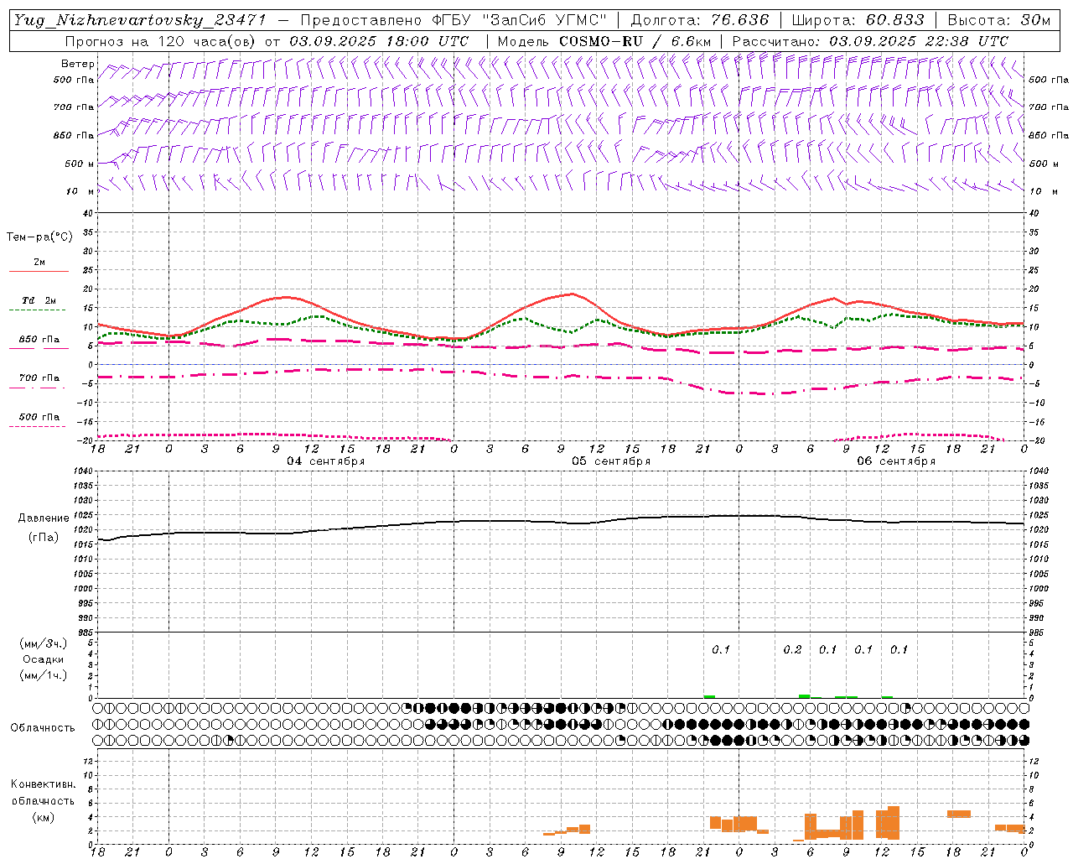Click the '(гПа)' unit label under Давление
The width and height of the screenshot is (1073, 859).
pyautogui.click(x=43, y=538)
